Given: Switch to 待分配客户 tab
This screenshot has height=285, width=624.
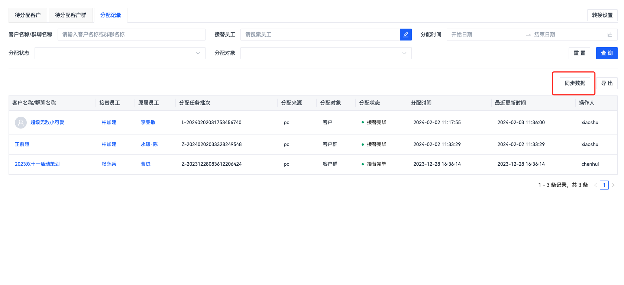Looking at the screenshot, I should (28, 15).
